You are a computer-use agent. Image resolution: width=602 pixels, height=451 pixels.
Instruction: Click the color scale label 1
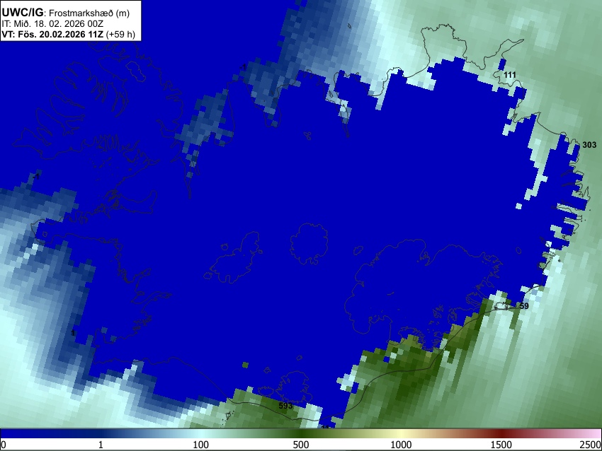pyautogui.click(x=101, y=445)
